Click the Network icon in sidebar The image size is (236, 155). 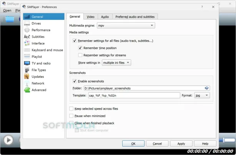click(x=27, y=83)
